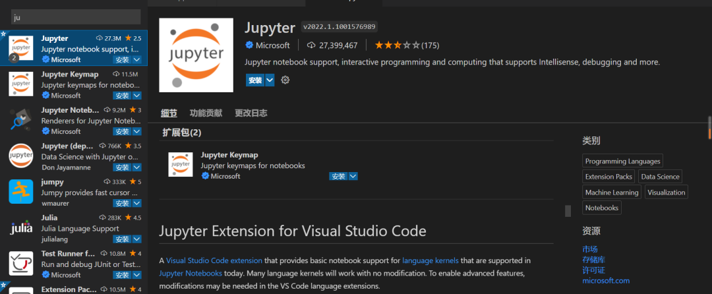Switch to the 细节 details tab

(169, 113)
